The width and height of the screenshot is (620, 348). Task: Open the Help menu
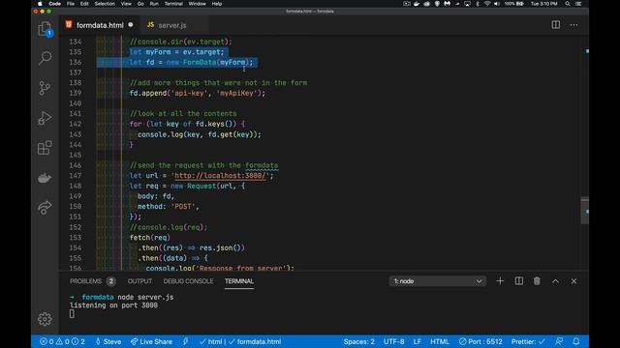217,4
